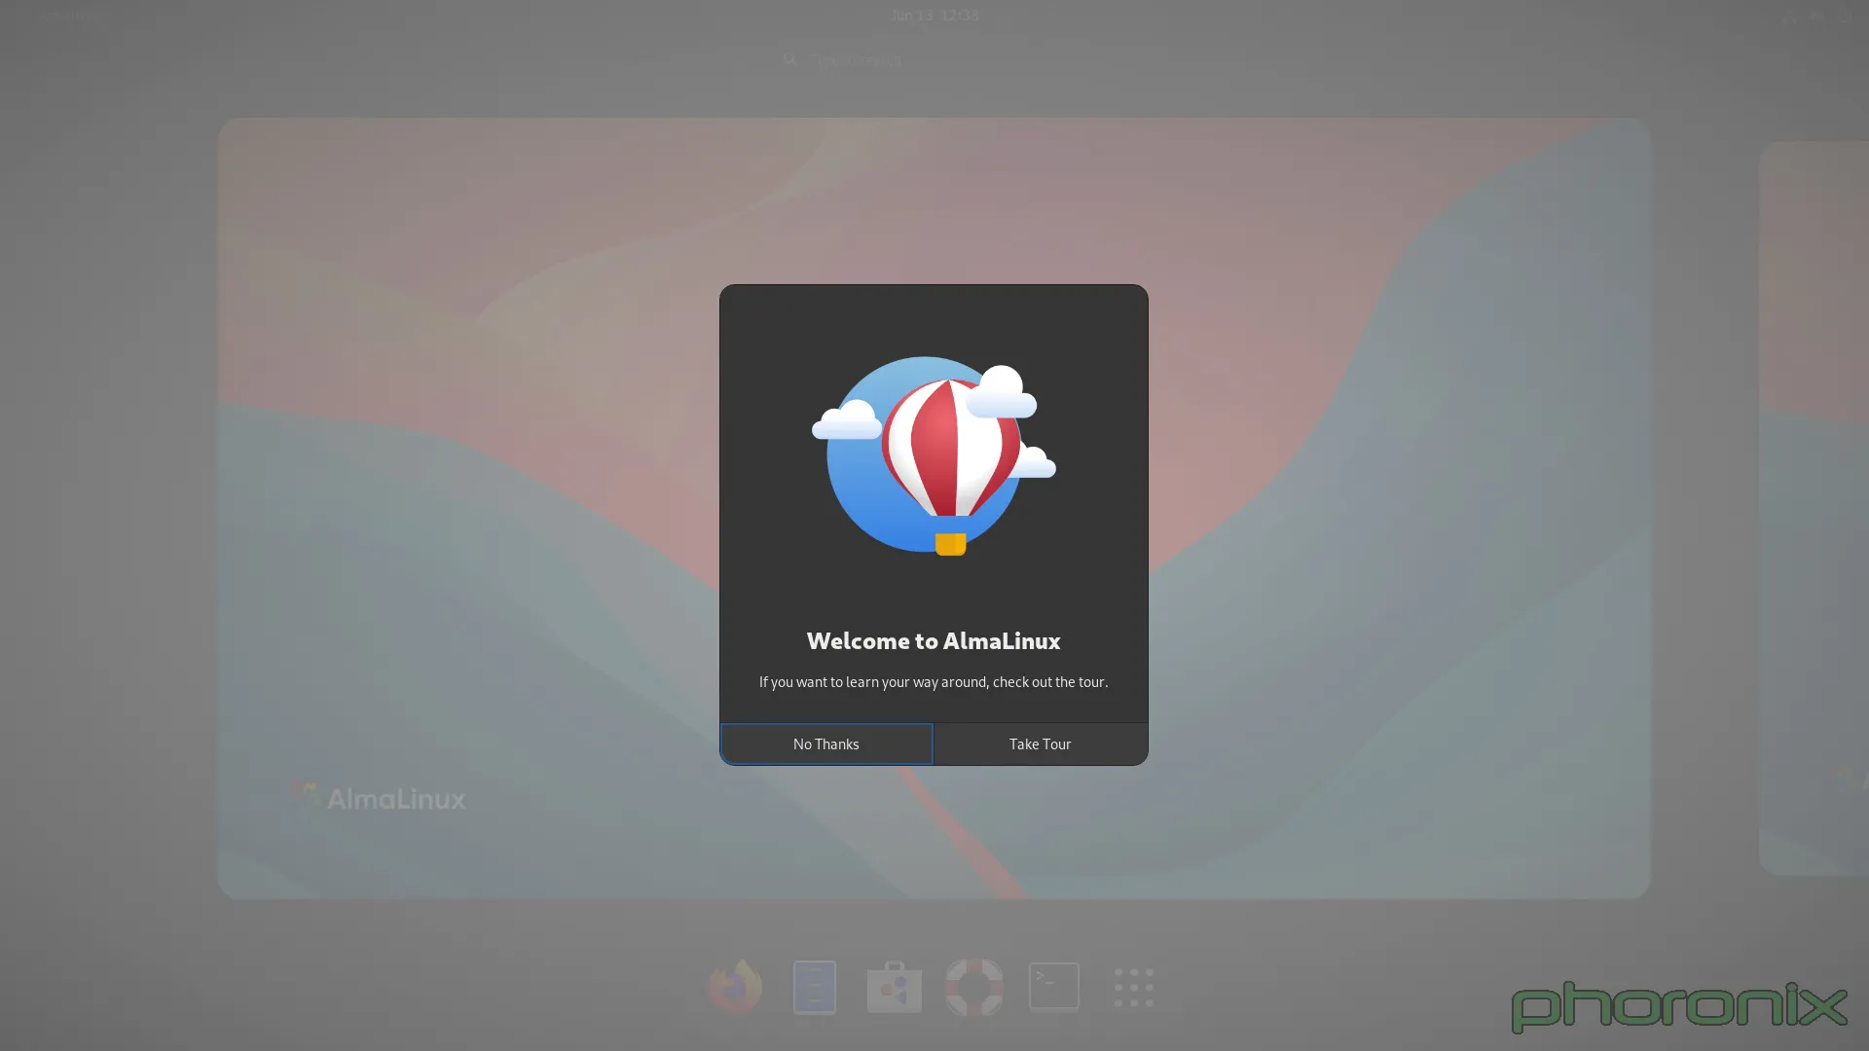Click the search magnifier icon
The image size is (1869, 1051).
789,59
